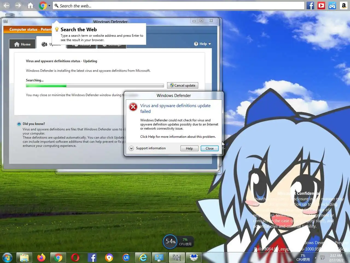Viewport: 350px width, 263px height.
Task: Click the 7% CPU usage gadget label
Action: [x=185, y=242]
